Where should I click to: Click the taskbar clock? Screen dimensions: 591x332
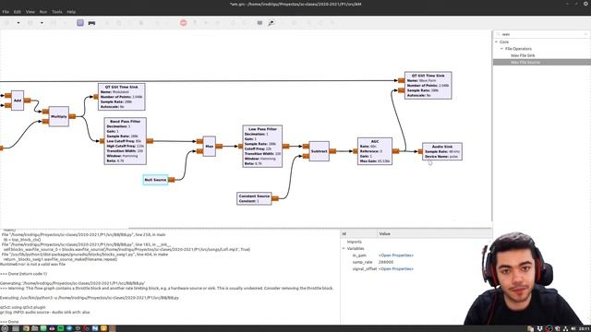click(585, 328)
